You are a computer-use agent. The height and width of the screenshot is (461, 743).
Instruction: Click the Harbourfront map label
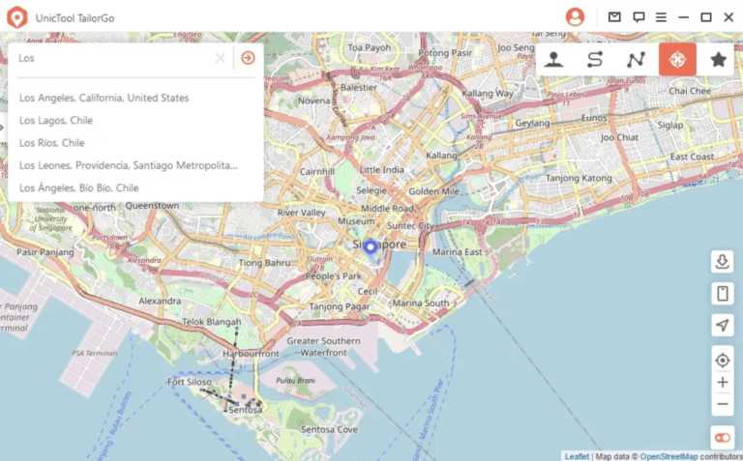pos(251,354)
